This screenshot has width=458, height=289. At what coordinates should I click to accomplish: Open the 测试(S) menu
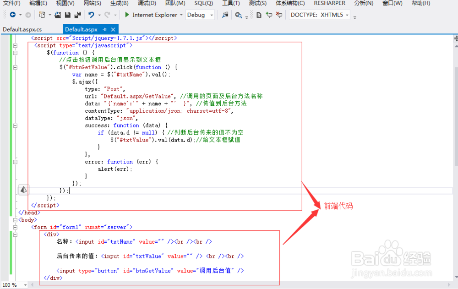coord(257,3)
